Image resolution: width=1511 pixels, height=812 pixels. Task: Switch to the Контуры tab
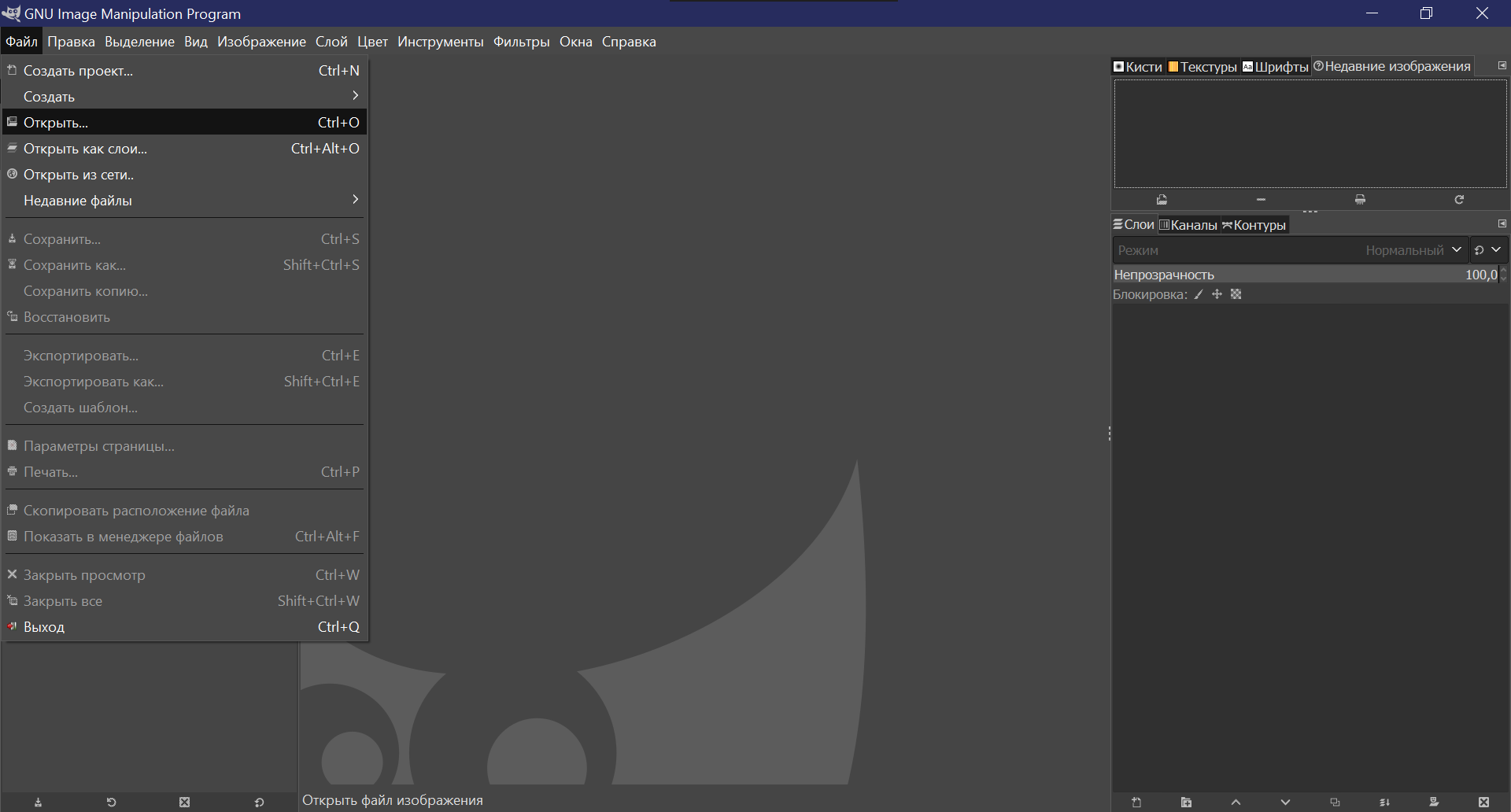(x=1254, y=225)
